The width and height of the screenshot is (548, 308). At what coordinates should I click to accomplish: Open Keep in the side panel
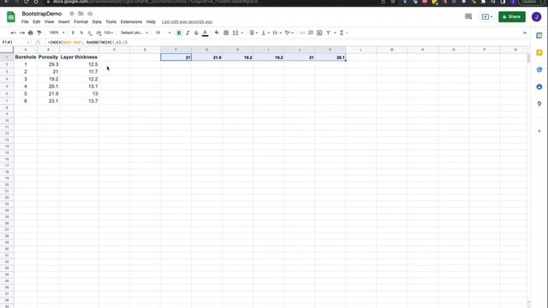pyautogui.click(x=539, y=53)
